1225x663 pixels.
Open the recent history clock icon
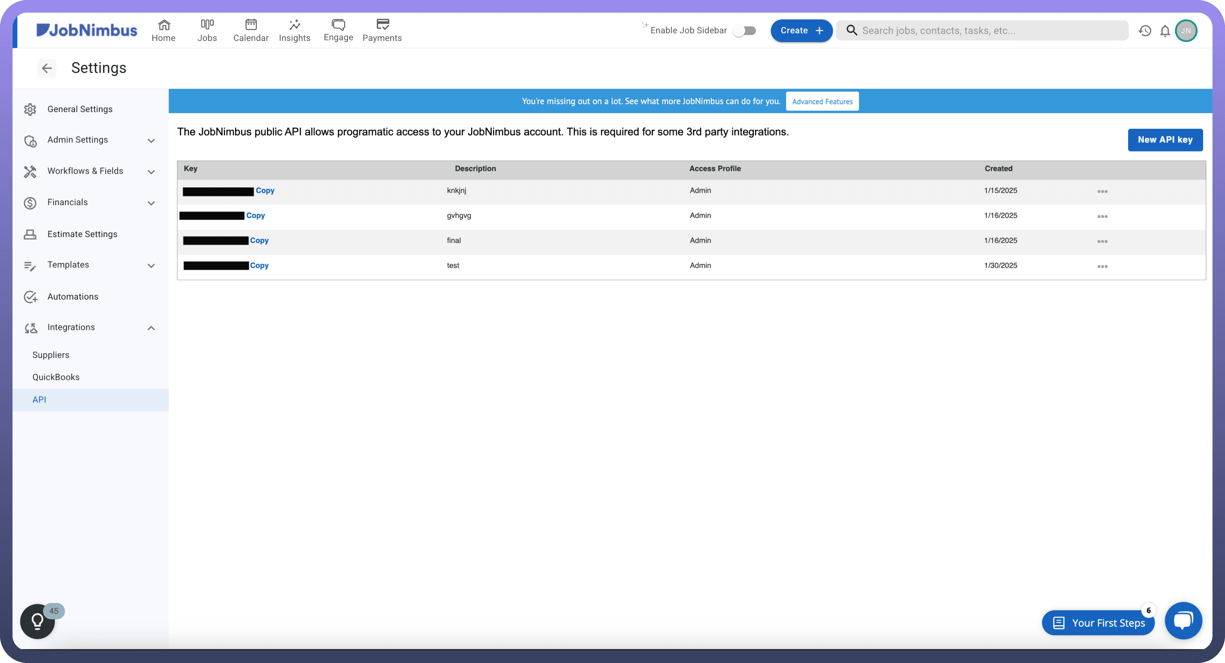(1145, 31)
